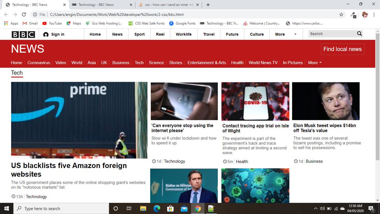380x214 pixels.
Task: Expand the More dropdown arrow in the BBC top nav
Action: [295, 34]
